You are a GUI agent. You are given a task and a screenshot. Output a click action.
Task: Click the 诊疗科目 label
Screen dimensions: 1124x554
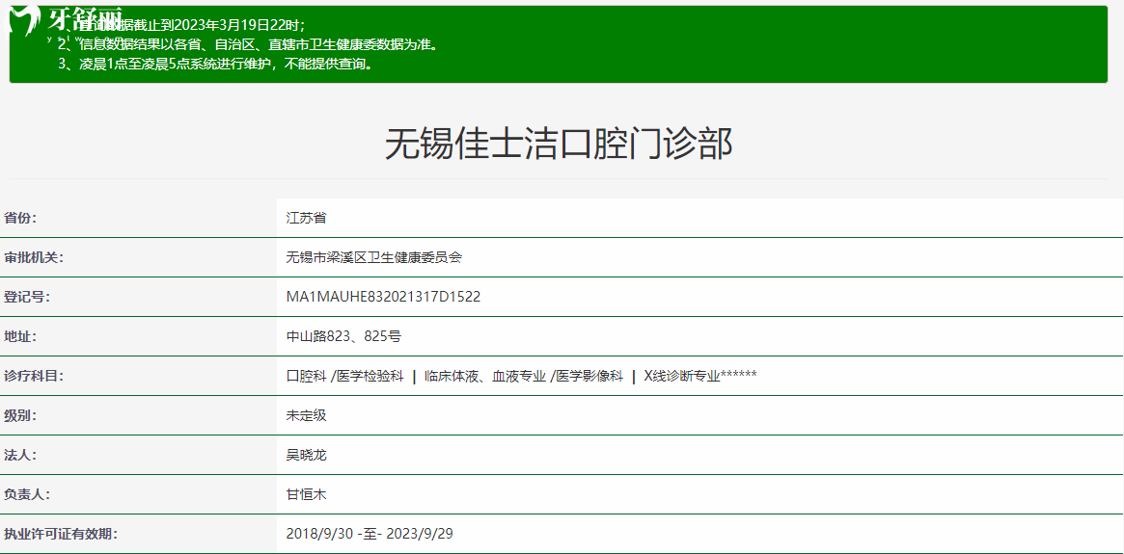pos(34,376)
